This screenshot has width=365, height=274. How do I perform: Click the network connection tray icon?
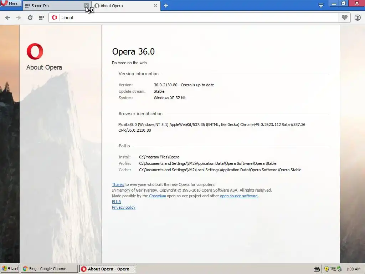[333, 269]
